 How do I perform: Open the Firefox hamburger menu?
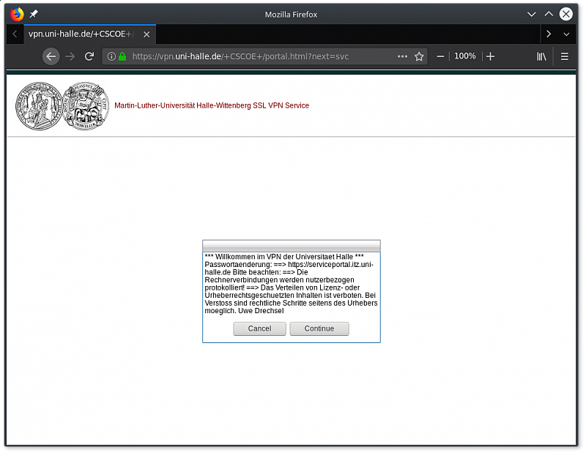pyautogui.click(x=564, y=56)
